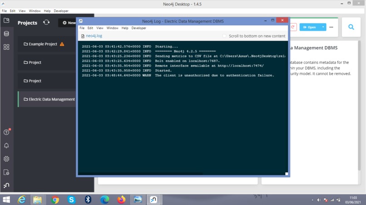366x205 pixels.
Task: Launch Internet Explorer from taskbar
Action: point(22,200)
